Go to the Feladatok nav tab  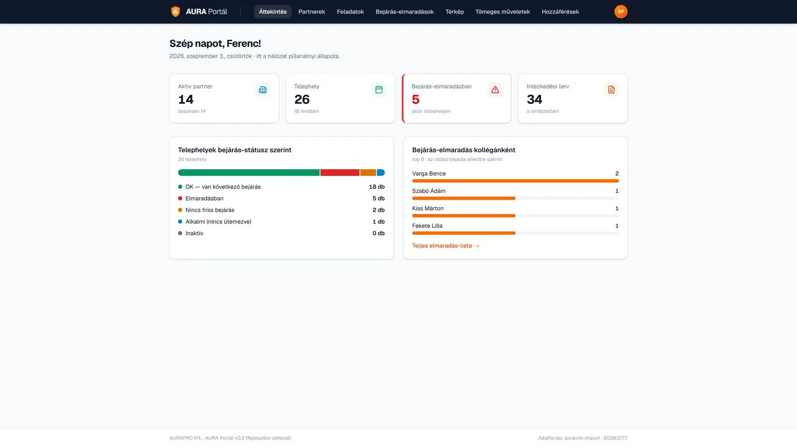(x=350, y=11)
